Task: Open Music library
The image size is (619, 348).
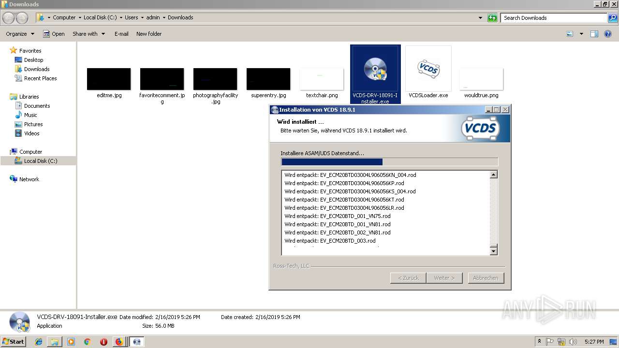Action: tap(30, 115)
